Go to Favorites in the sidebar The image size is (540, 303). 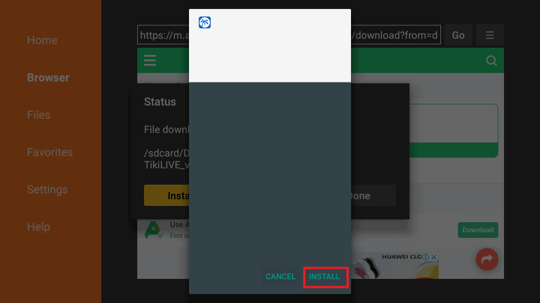click(x=50, y=152)
